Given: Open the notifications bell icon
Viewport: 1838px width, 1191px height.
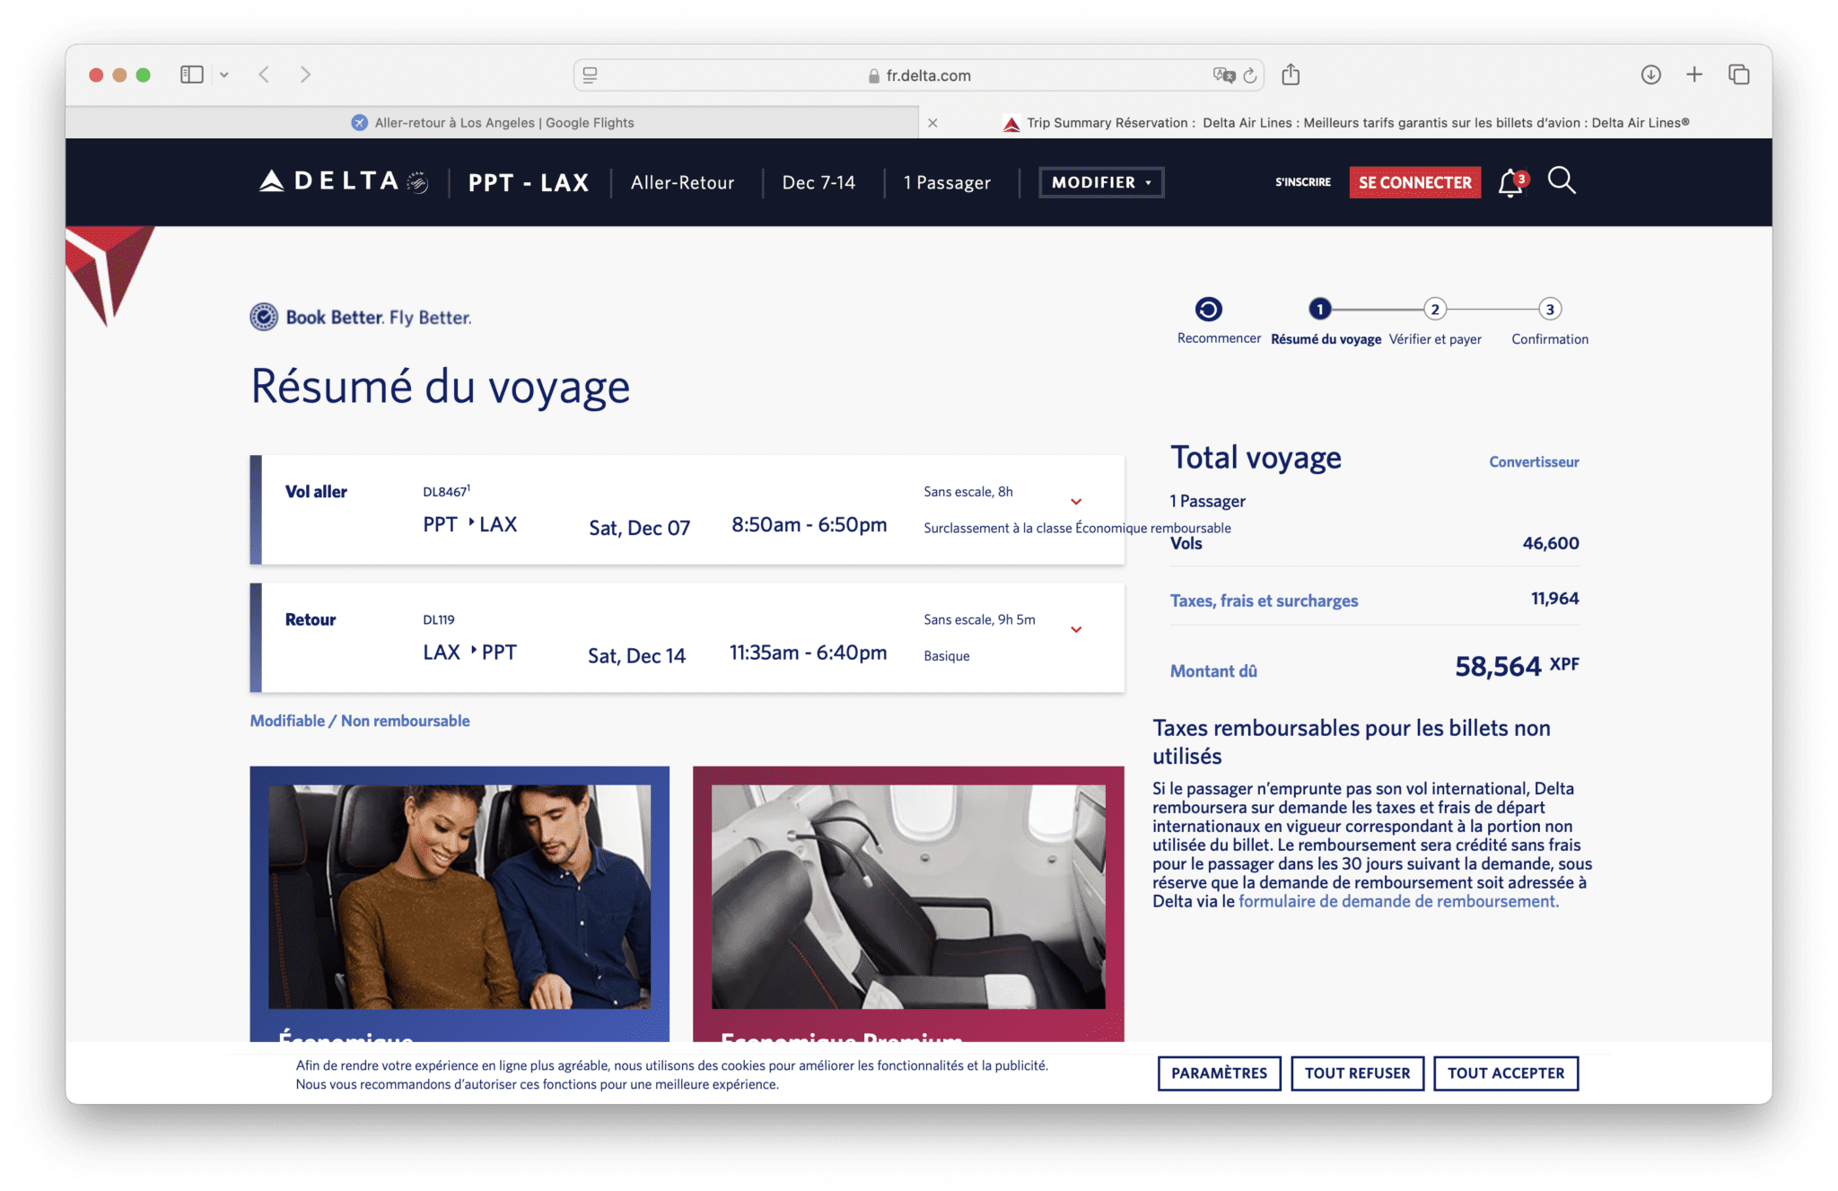Looking at the screenshot, I should [x=1511, y=182].
